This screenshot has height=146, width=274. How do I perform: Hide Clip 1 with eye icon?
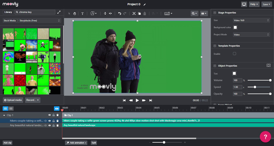point(49,115)
